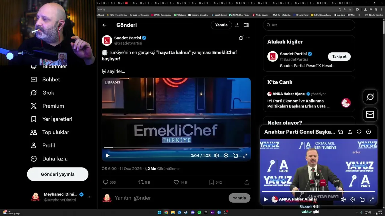Click the Gönderi yayınla button

pos(58,174)
